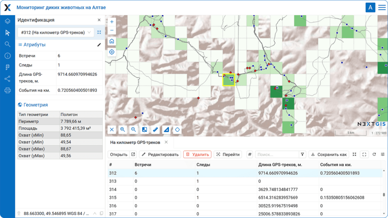Toggle the table filter funnel icon
The width and height of the screenshot is (388, 218).
click(x=302, y=154)
